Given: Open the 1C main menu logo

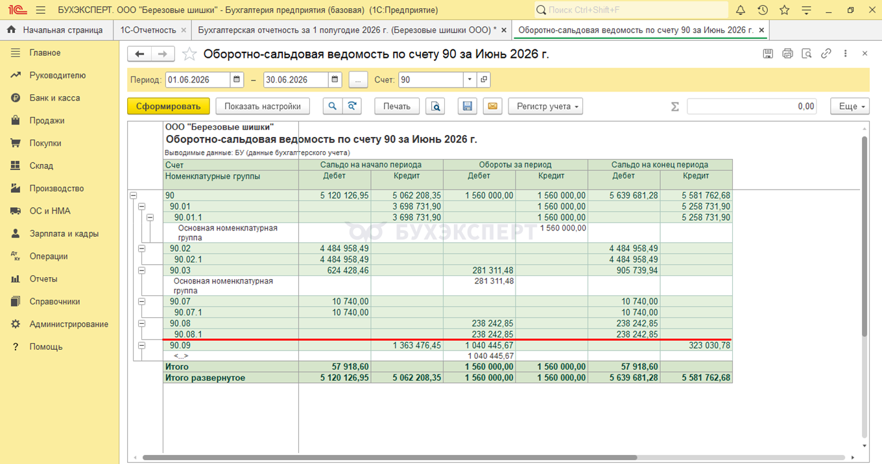Looking at the screenshot, I should [x=17, y=10].
